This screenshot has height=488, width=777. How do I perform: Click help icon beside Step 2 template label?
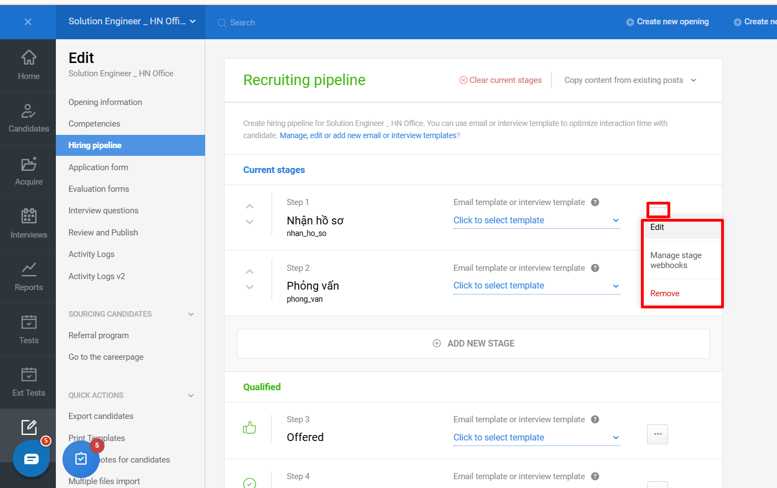(595, 268)
